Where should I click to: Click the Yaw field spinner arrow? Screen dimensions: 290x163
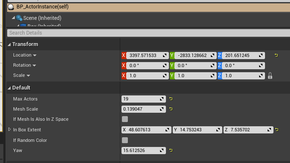(x=162, y=150)
